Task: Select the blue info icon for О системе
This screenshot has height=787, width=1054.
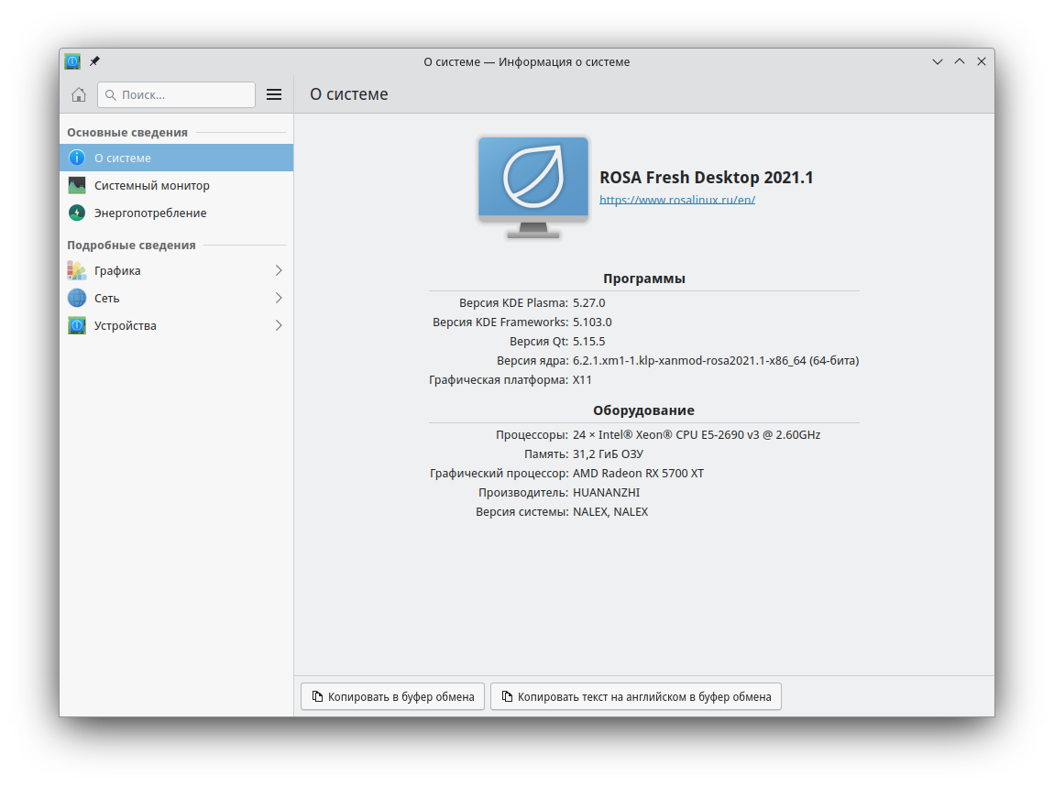Action: click(x=77, y=158)
